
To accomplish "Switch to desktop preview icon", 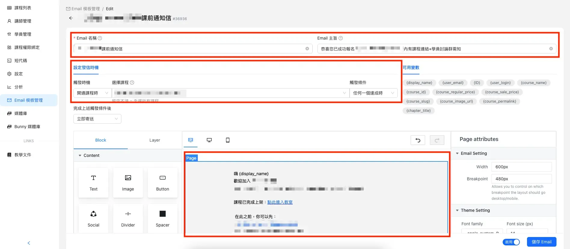I will pos(209,140).
